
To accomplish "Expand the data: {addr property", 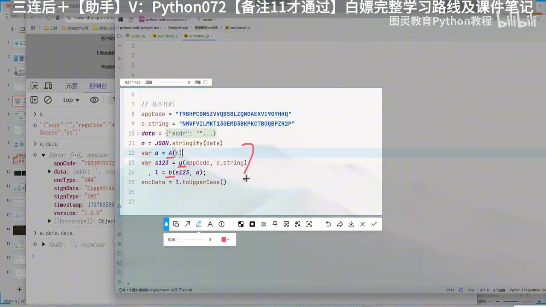I will pos(50,171).
